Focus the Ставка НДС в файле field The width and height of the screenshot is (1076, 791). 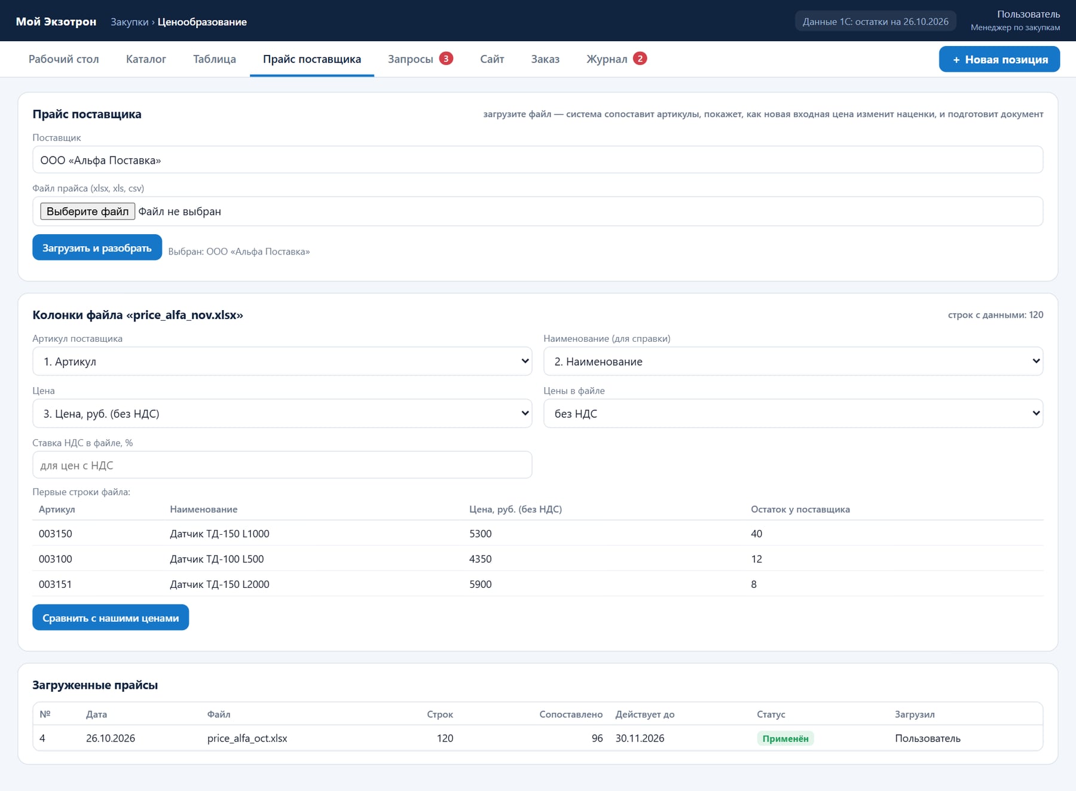pyautogui.click(x=282, y=465)
